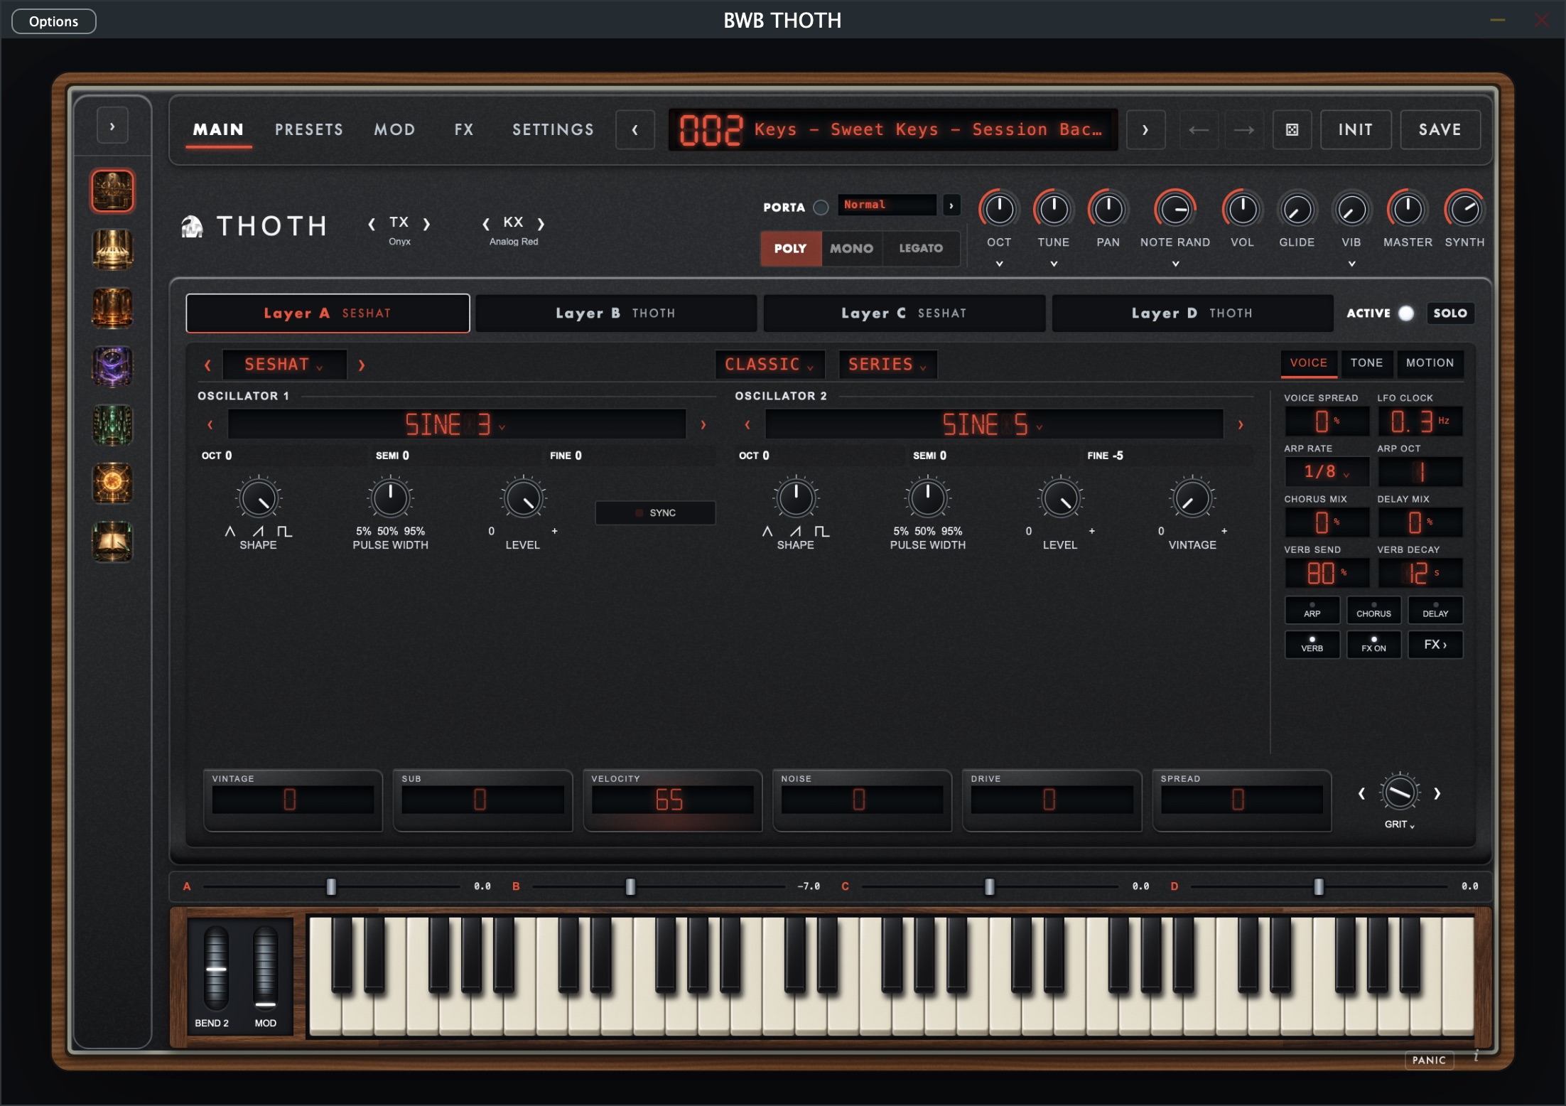Click the INIT button

tap(1356, 130)
